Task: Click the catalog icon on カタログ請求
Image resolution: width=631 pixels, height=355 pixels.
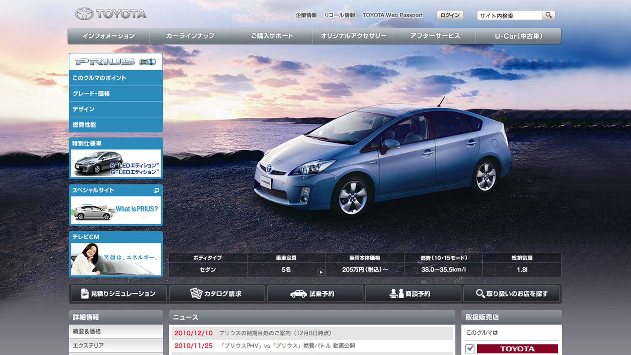Action: click(x=196, y=293)
